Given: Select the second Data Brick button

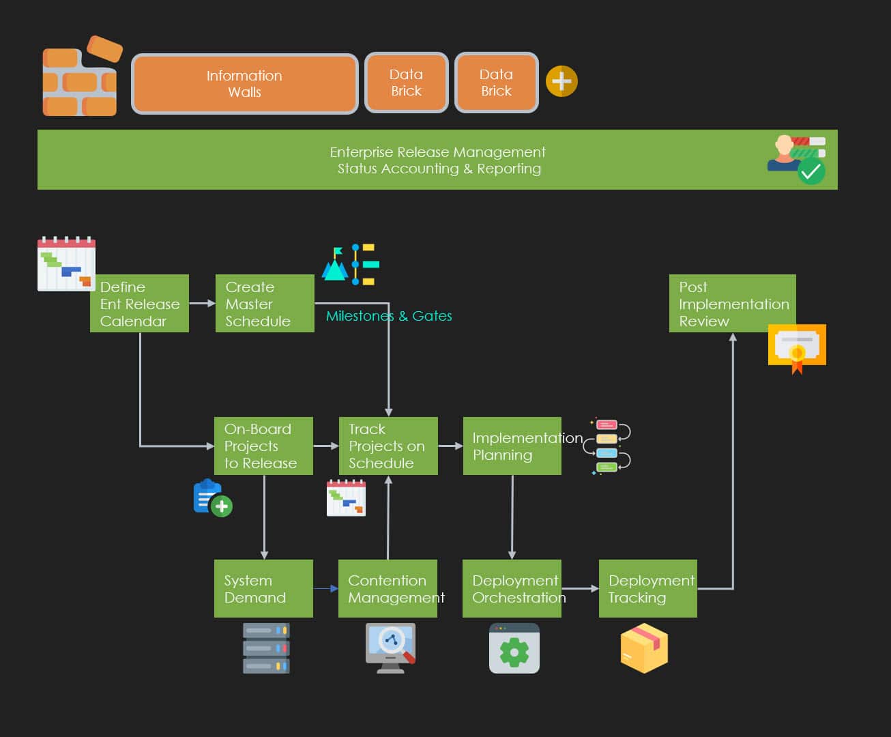Looking at the screenshot, I should [x=497, y=83].
